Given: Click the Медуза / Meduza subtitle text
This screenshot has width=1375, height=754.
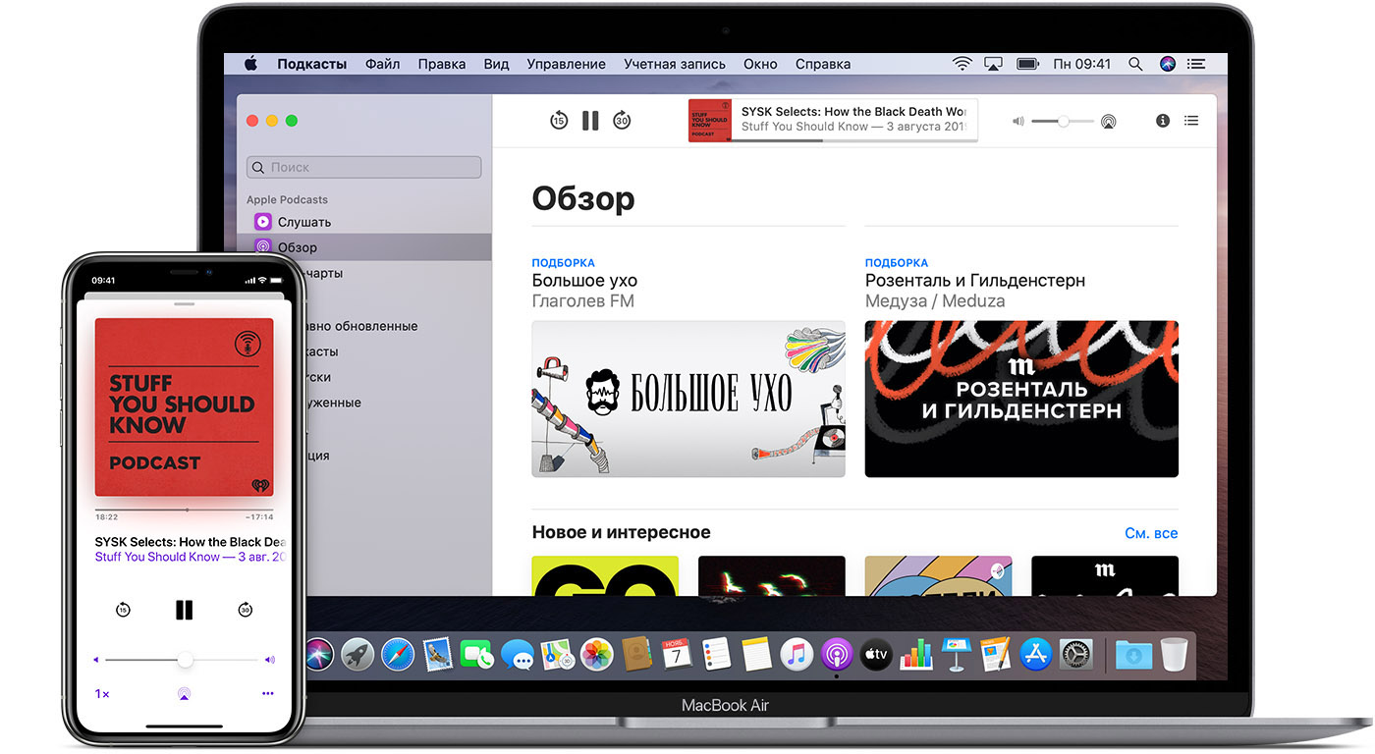Looking at the screenshot, I should click(935, 301).
